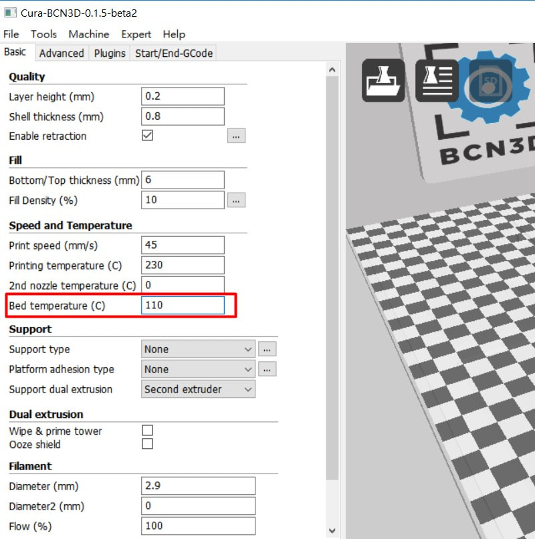The image size is (535, 539).
Task: Open retraction settings ellipsis button
Action: 236,136
